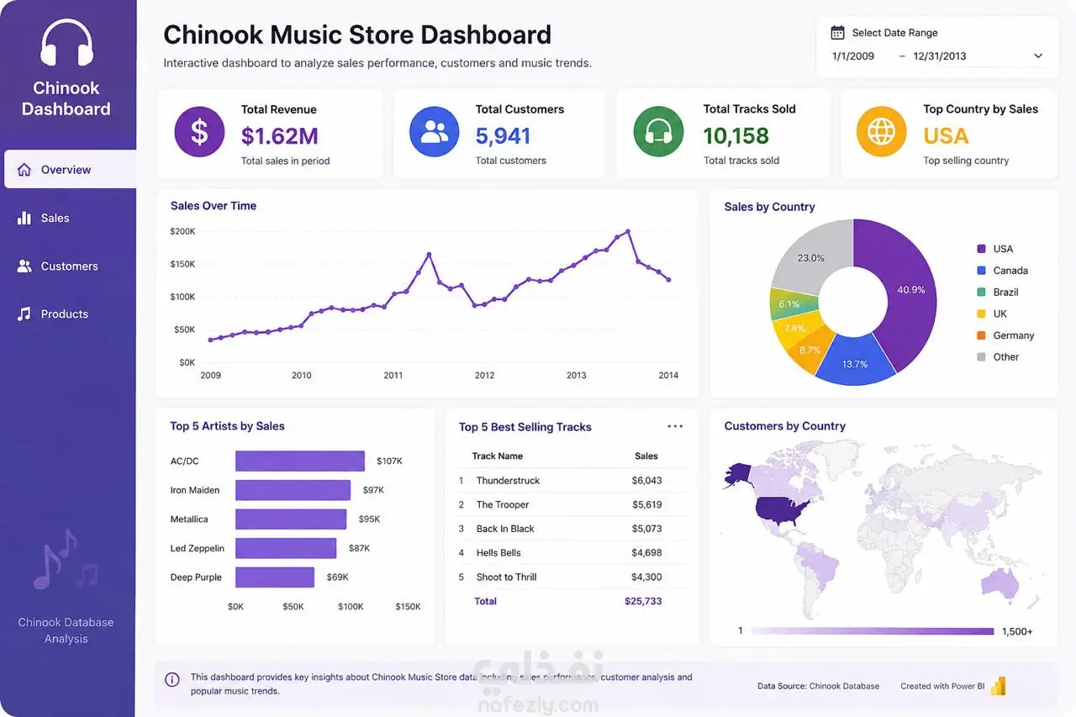Click the 7.6% donut slice

(794, 328)
